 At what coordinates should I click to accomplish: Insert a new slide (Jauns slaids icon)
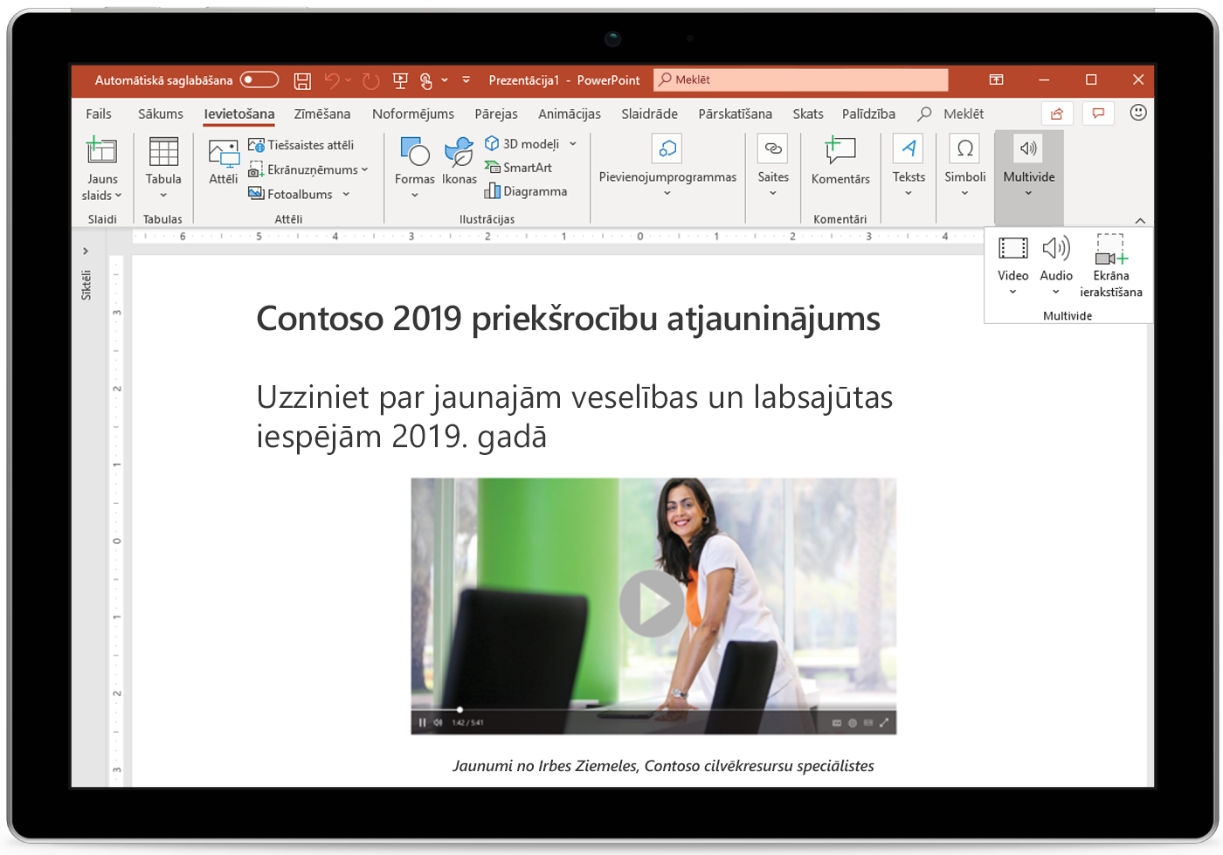point(101,152)
